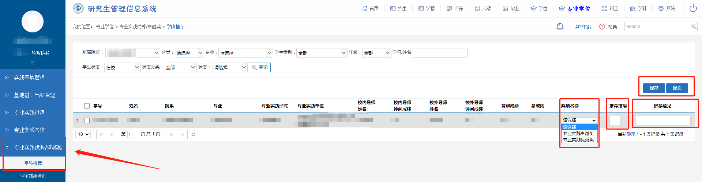
Task: Select 专业实践卓越奖 from award list
Action: pos(578,134)
